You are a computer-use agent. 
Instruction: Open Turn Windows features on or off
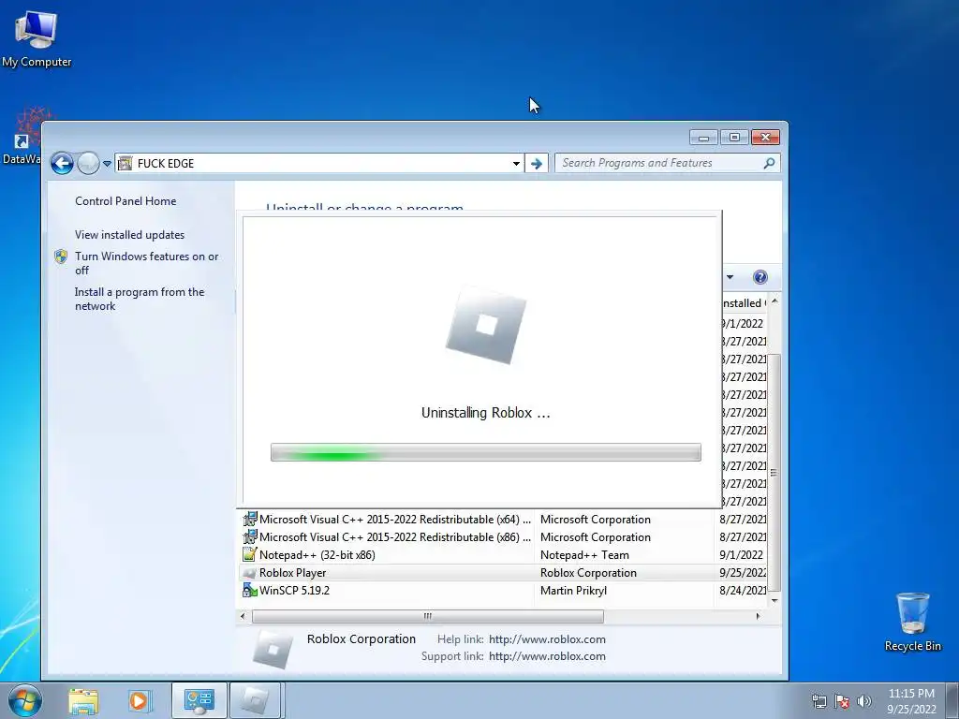point(146,263)
